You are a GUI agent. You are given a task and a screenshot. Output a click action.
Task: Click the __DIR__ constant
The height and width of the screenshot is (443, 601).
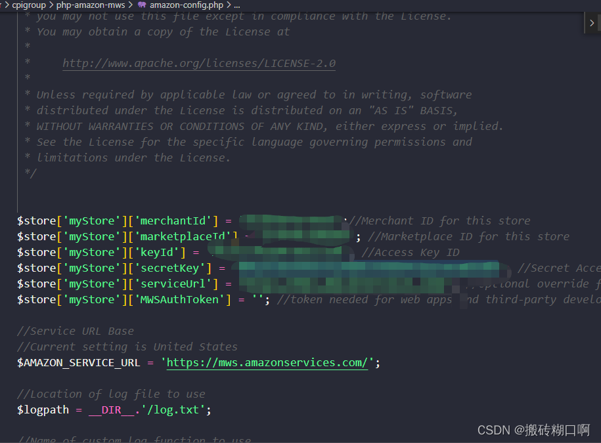point(112,410)
